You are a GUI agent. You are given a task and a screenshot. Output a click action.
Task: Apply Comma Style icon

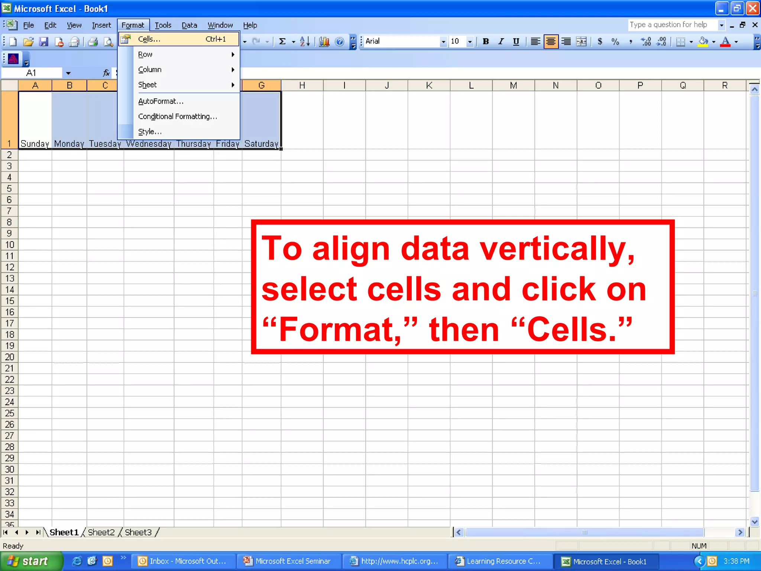click(631, 42)
